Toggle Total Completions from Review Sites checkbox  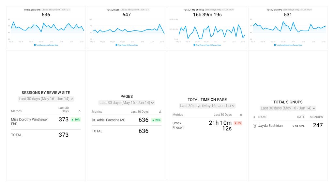[x=275, y=45]
